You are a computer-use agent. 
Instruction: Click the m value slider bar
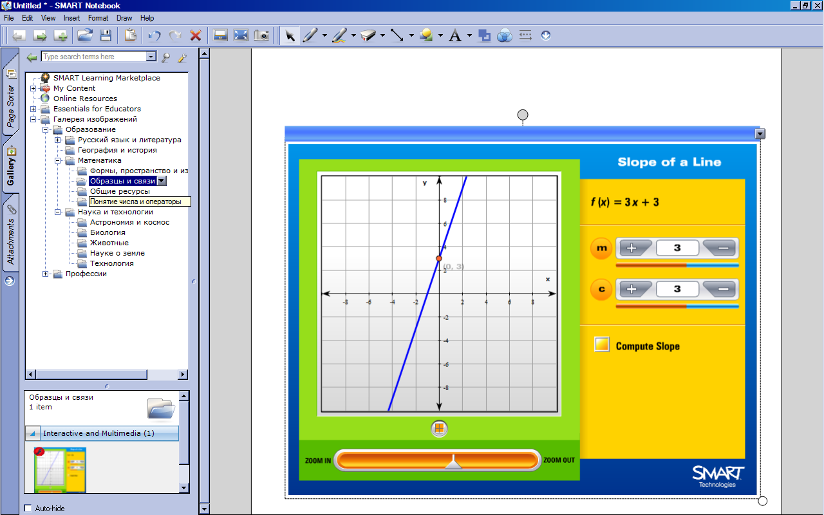click(677, 265)
